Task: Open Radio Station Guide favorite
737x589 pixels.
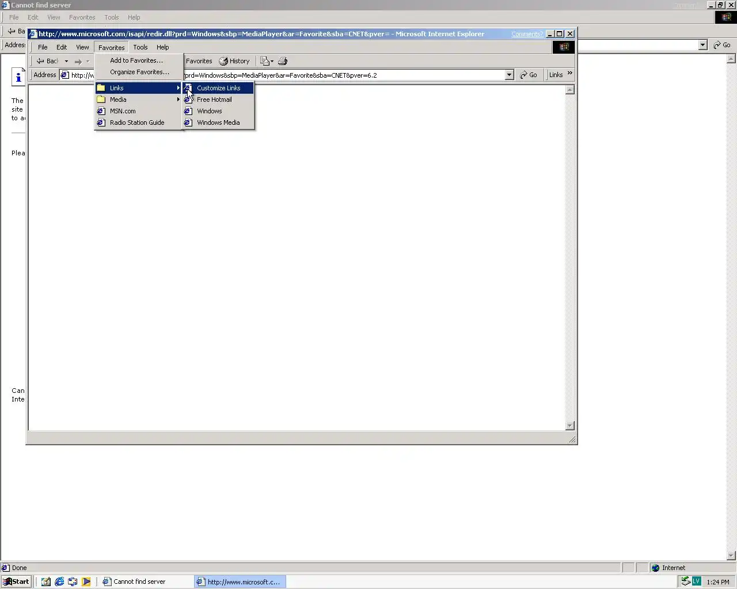Action: 139,123
